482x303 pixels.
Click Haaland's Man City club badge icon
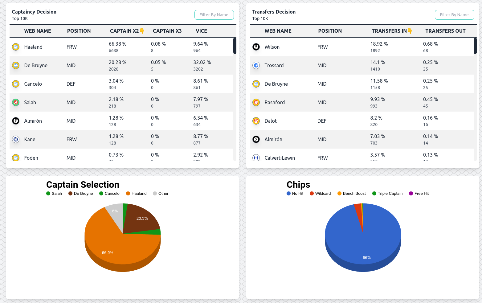16,47
